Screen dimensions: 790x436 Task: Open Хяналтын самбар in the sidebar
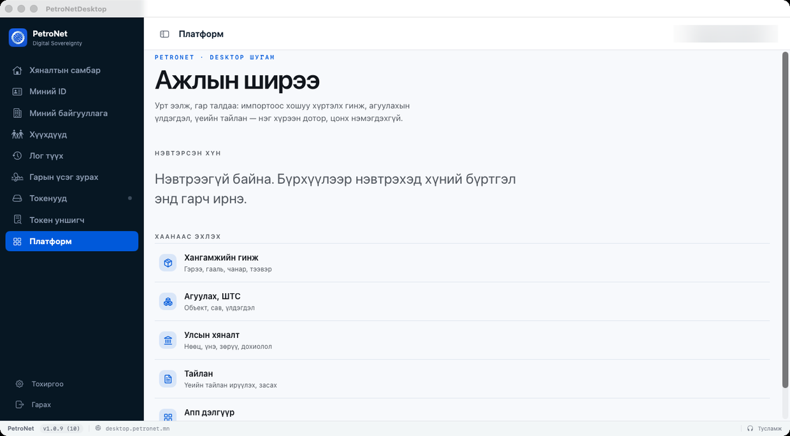tap(72, 70)
